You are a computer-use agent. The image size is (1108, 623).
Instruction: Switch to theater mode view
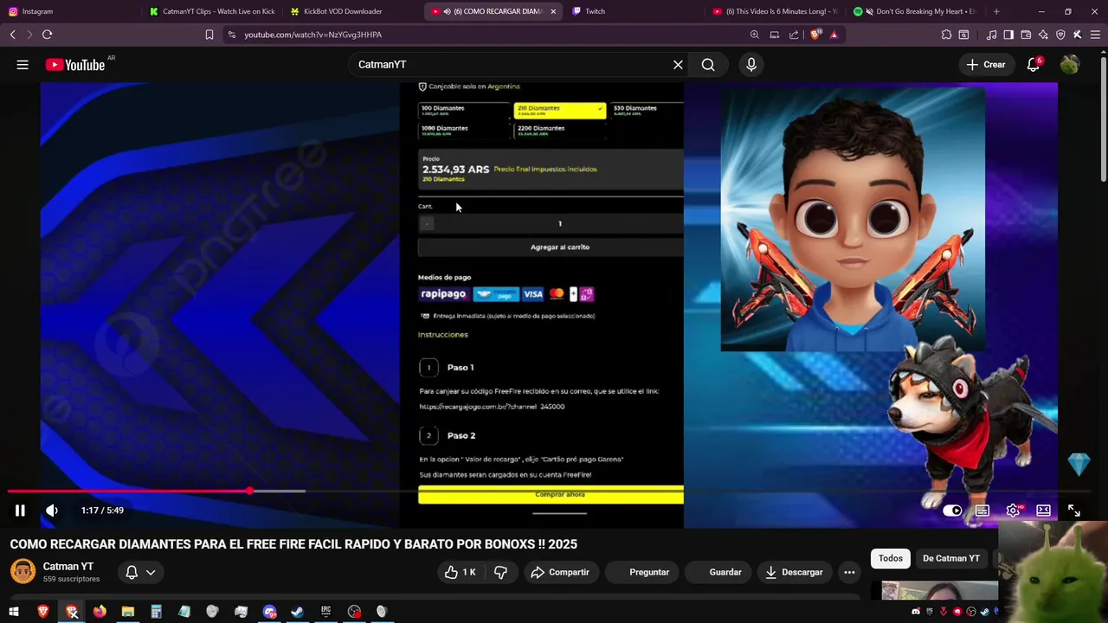point(1043,511)
